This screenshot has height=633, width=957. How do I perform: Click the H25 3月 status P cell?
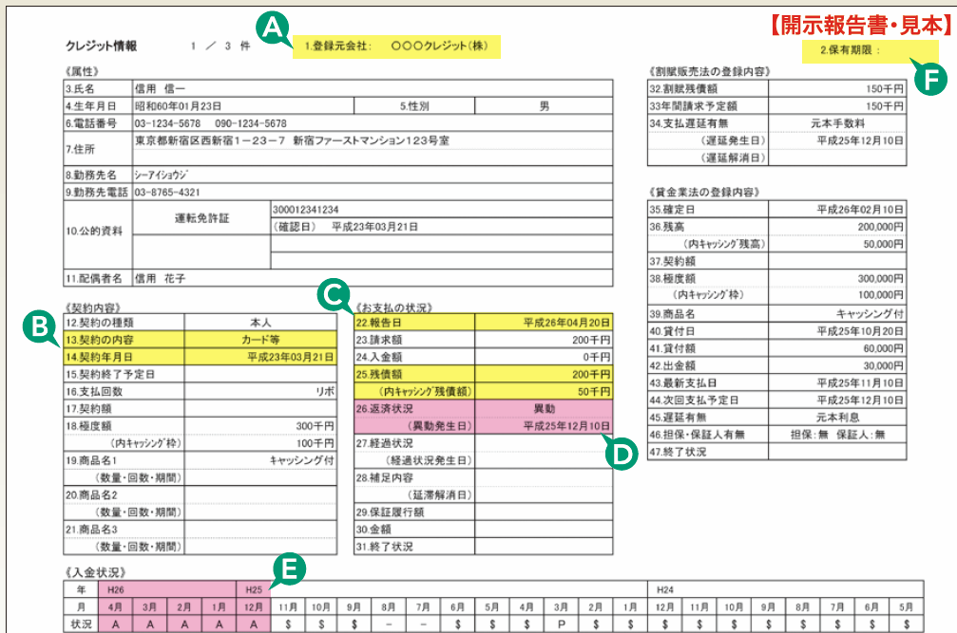(561, 624)
